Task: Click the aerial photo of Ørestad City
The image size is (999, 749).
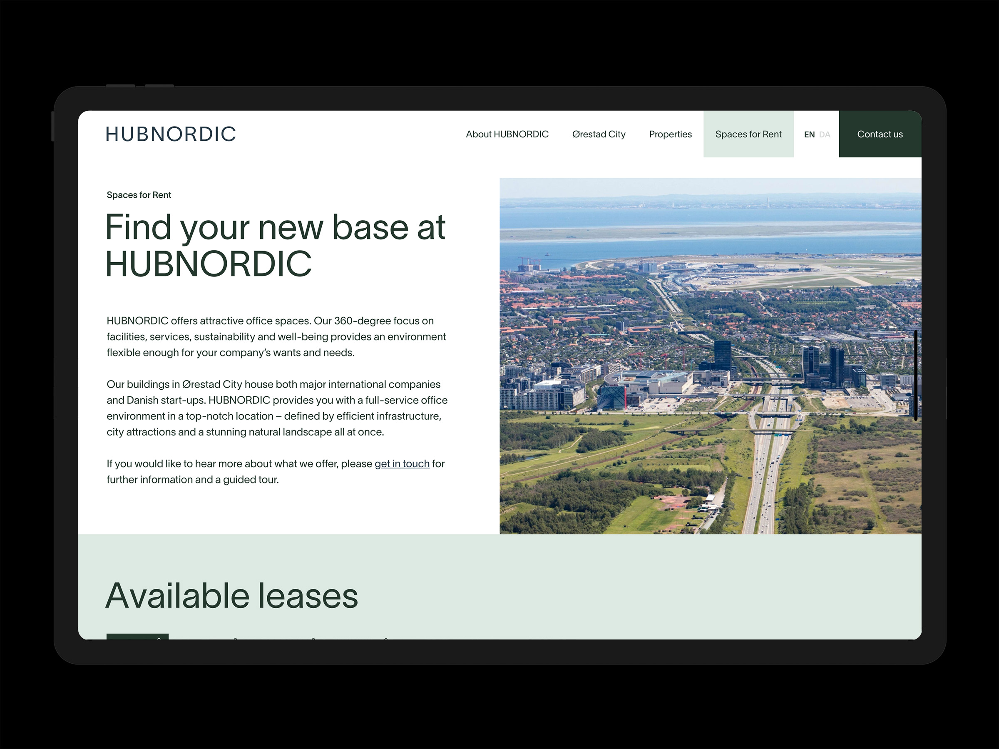Action: (x=710, y=356)
